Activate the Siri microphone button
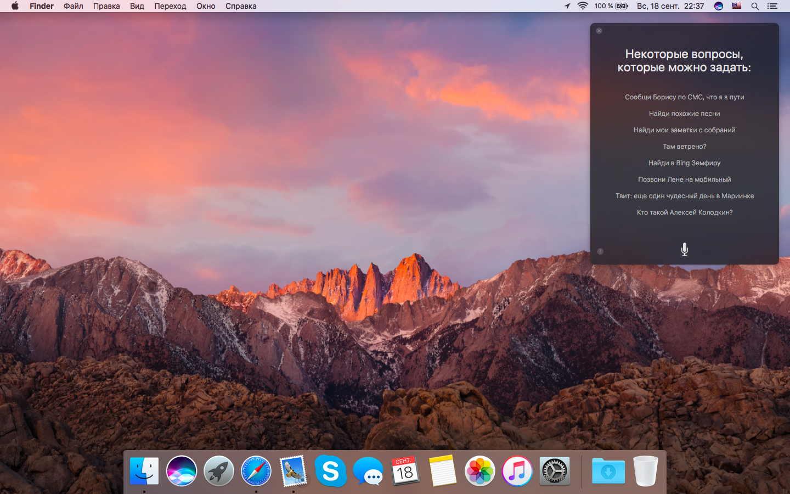Viewport: 790px width, 494px height. (684, 249)
